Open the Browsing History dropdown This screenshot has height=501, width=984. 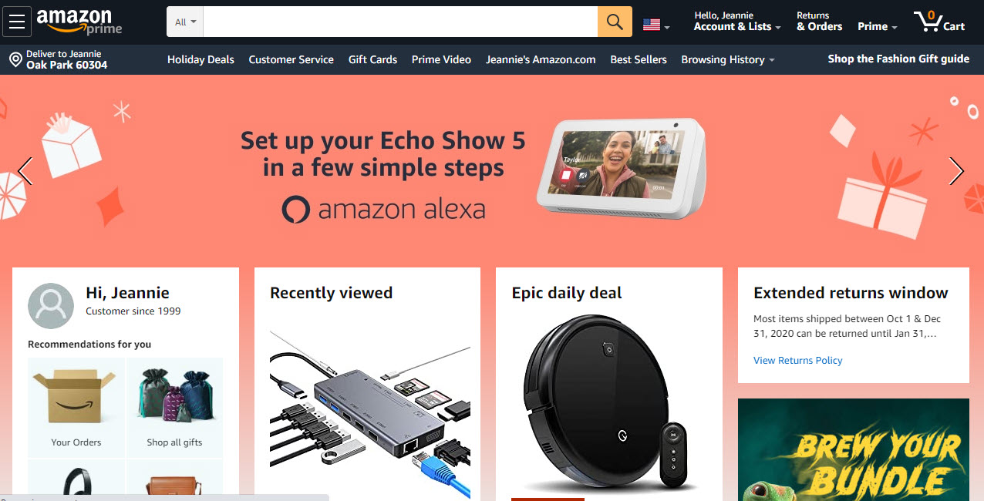tap(728, 59)
